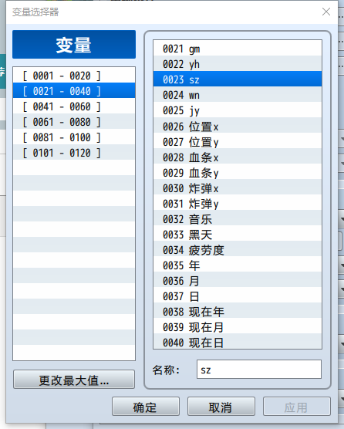Click the 变量 header button
Viewport: 344px width, 429px height.
[74, 44]
